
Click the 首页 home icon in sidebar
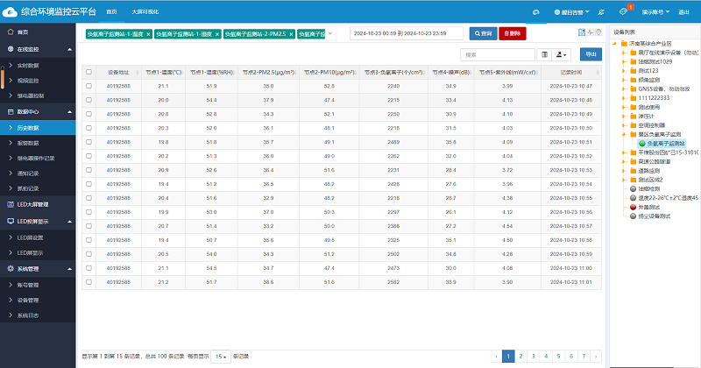[x=10, y=31]
